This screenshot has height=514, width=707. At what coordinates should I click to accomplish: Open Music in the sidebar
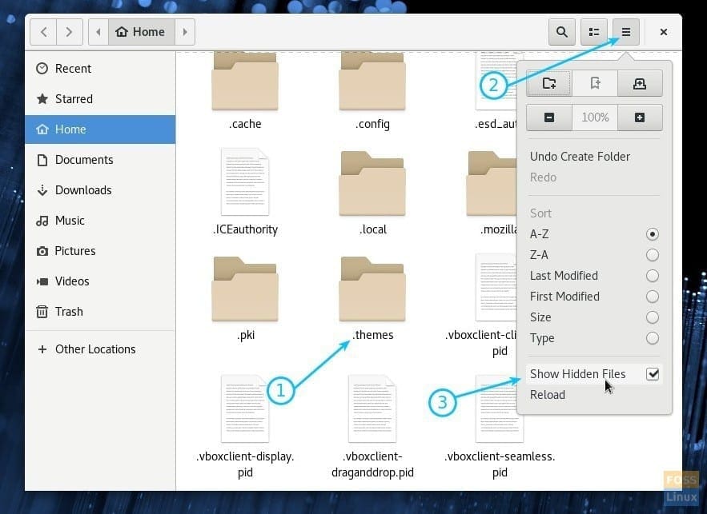[x=100, y=221]
